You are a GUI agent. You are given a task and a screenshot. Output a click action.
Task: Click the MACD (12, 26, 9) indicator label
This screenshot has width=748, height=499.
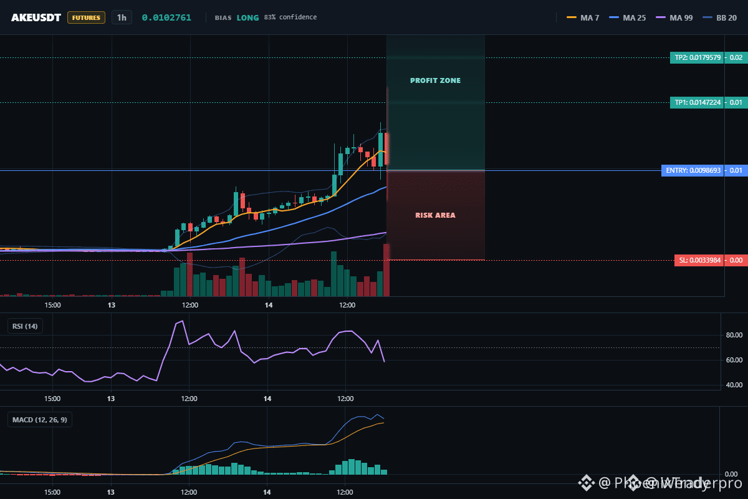coord(40,420)
